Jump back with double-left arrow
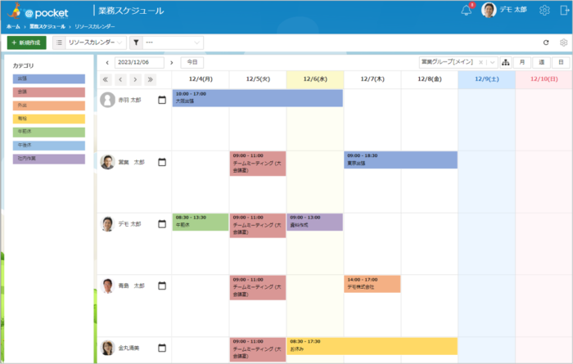The height and width of the screenshot is (364, 573). (x=106, y=79)
